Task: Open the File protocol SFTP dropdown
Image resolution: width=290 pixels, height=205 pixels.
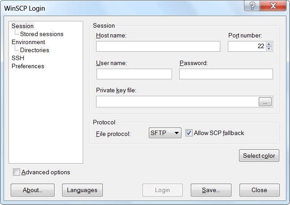Action: coord(165,133)
